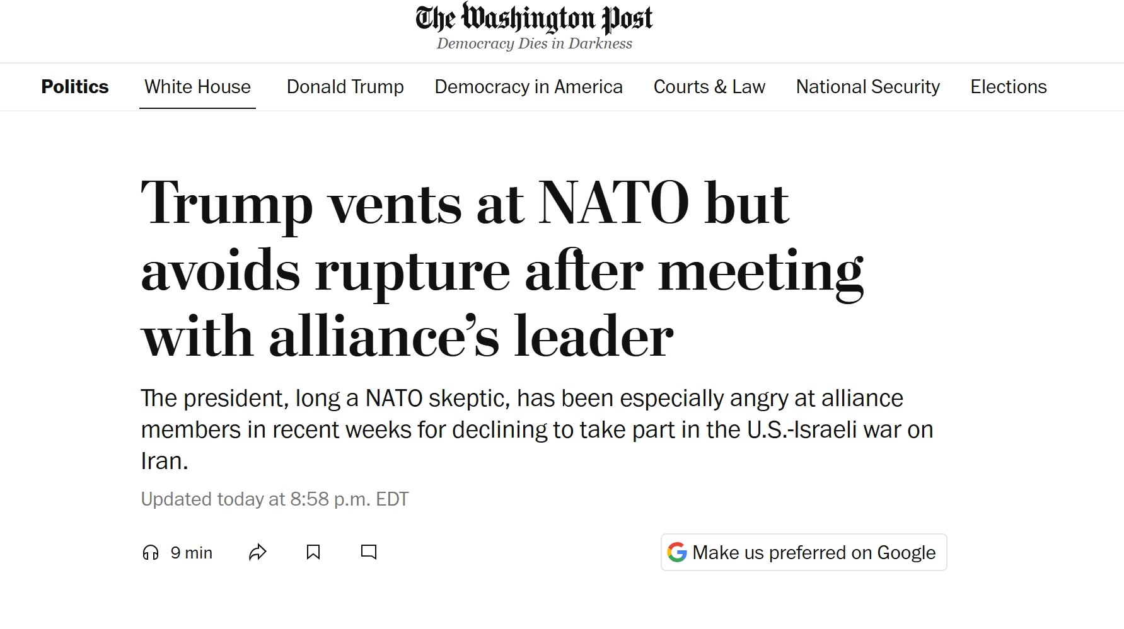
Task: Select the White House tab
Action: [197, 87]
